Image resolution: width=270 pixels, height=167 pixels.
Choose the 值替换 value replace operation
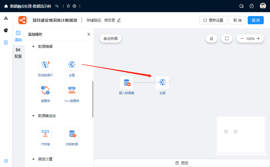point(45,90)
